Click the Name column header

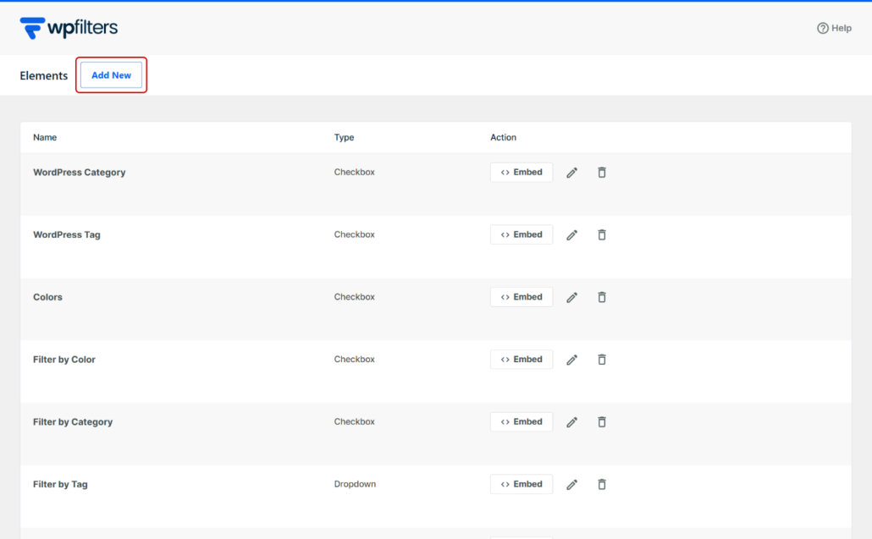[x=45, y=137]
